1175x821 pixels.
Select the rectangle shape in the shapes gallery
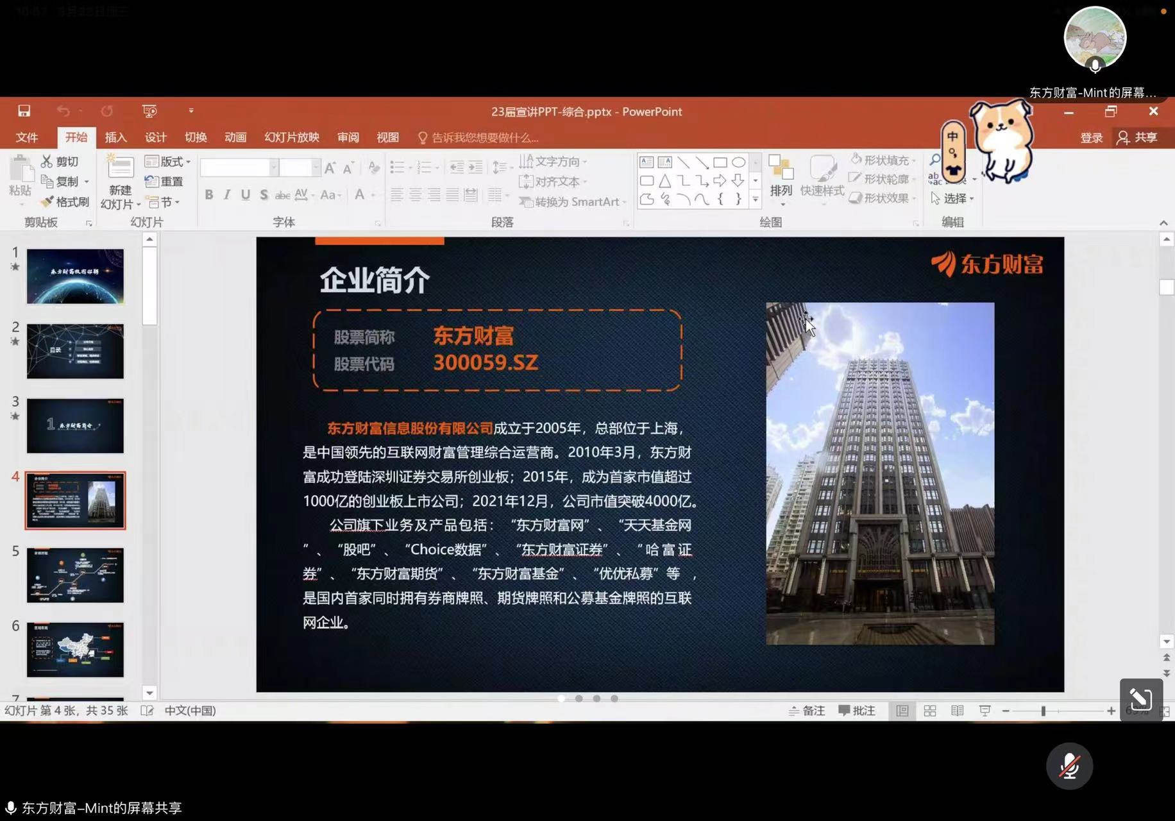coord(720,162)
